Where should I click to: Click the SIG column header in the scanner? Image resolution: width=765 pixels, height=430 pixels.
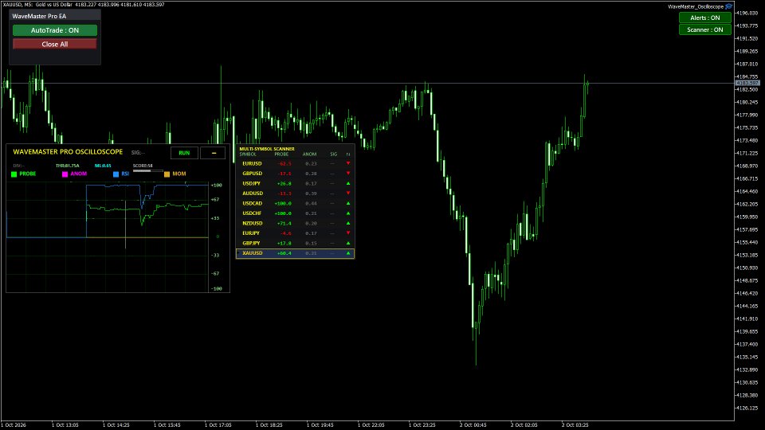click(334, 154)
